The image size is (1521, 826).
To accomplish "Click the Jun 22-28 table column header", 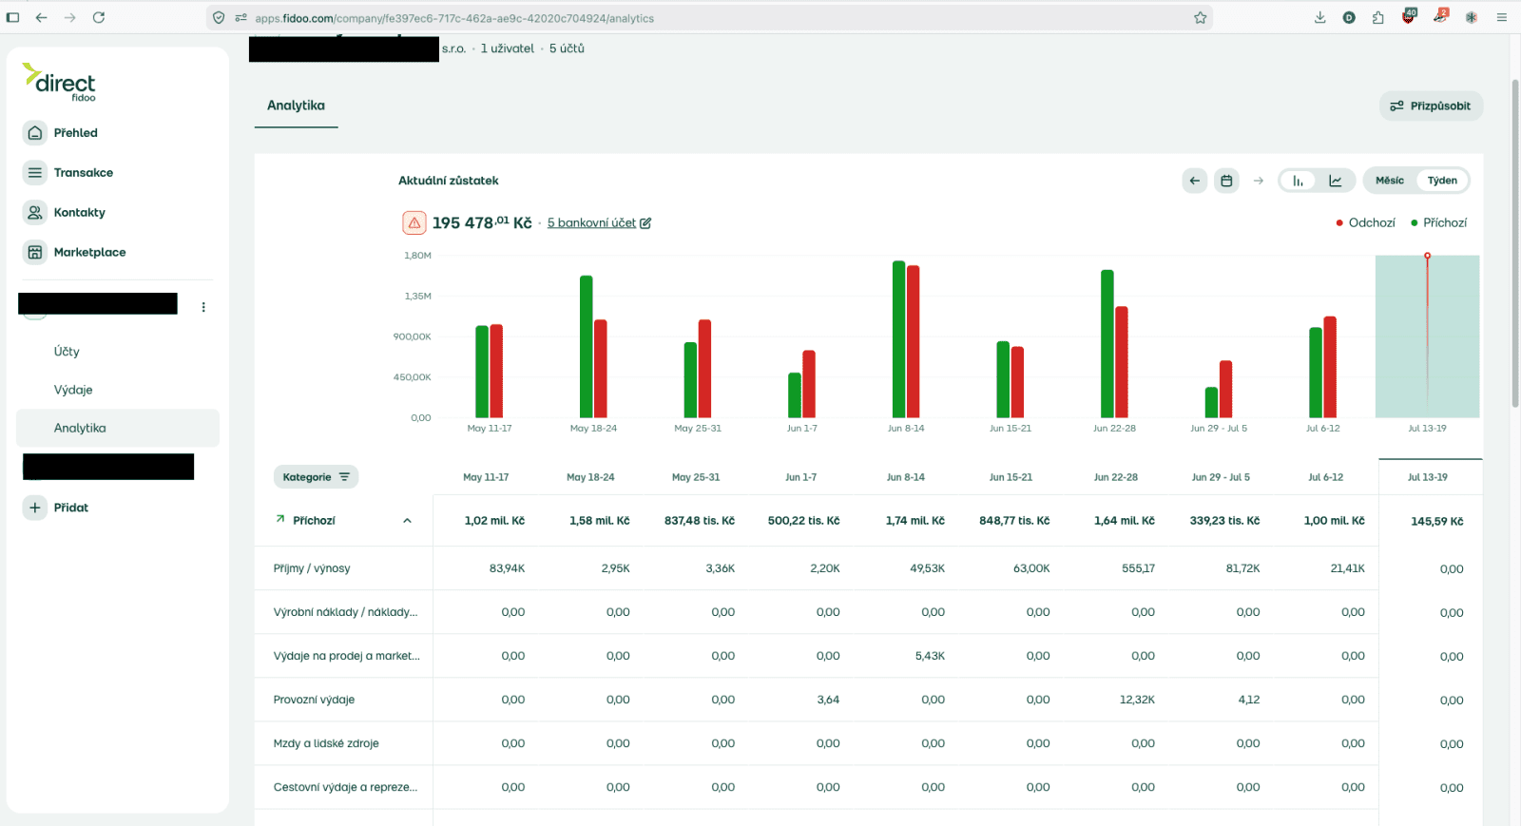I will (1115, 477).
